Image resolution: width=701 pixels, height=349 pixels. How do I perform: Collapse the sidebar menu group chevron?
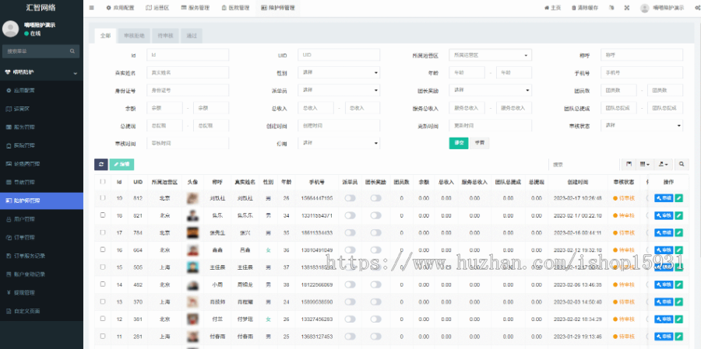[75, 72]
